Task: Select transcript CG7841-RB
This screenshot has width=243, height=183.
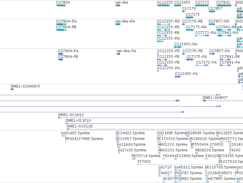Action: point(224,30)
